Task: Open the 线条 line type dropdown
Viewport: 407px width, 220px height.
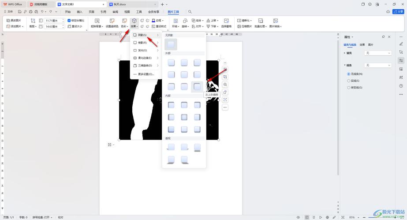Action: pos(378,65)
